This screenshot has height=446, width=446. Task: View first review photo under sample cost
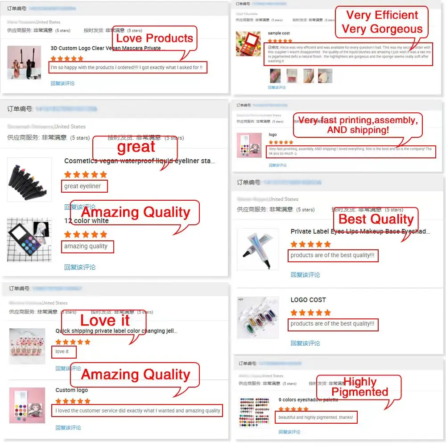tap(275, 76)
